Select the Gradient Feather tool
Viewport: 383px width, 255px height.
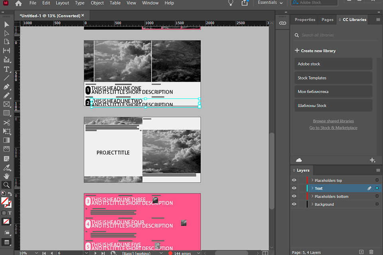pos(7,149)
